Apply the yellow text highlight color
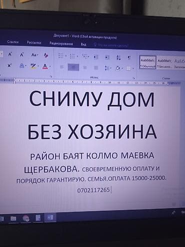 [33, 66]
